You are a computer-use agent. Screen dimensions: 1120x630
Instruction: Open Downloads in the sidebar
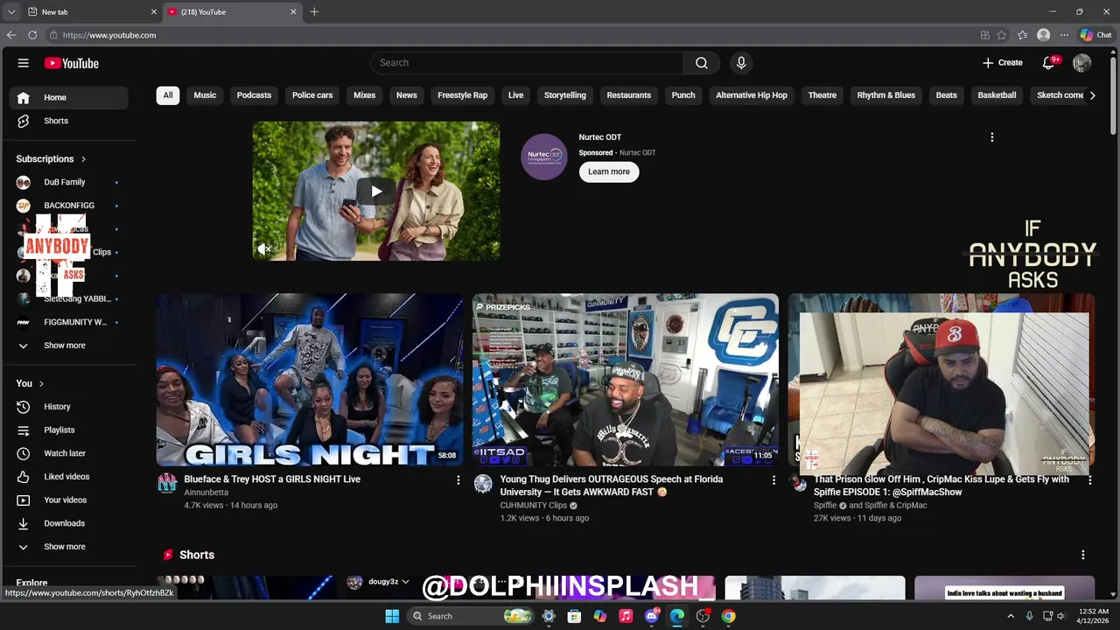tap(68, 523)
